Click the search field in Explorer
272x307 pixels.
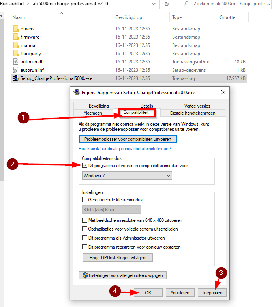pyautogui.click(x=229, y=4)
